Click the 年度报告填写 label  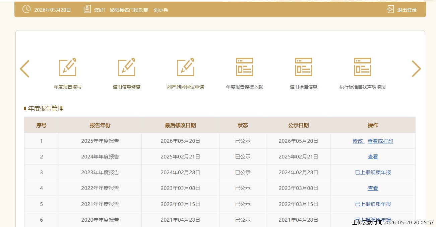pos(67,87)
